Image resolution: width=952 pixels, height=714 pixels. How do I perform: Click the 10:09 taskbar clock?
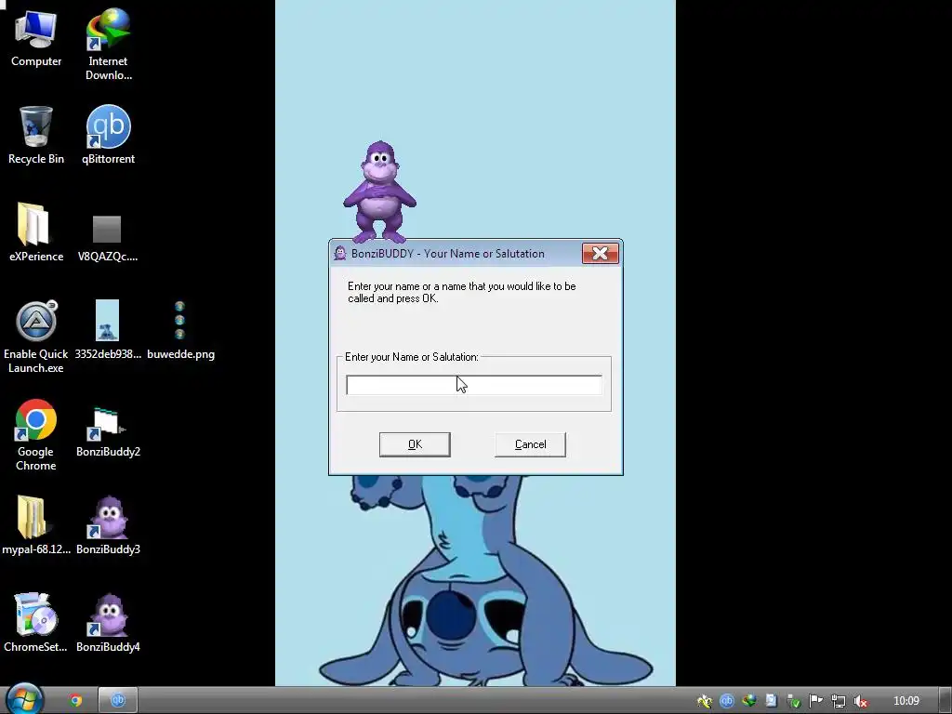[x=906, y=701]
